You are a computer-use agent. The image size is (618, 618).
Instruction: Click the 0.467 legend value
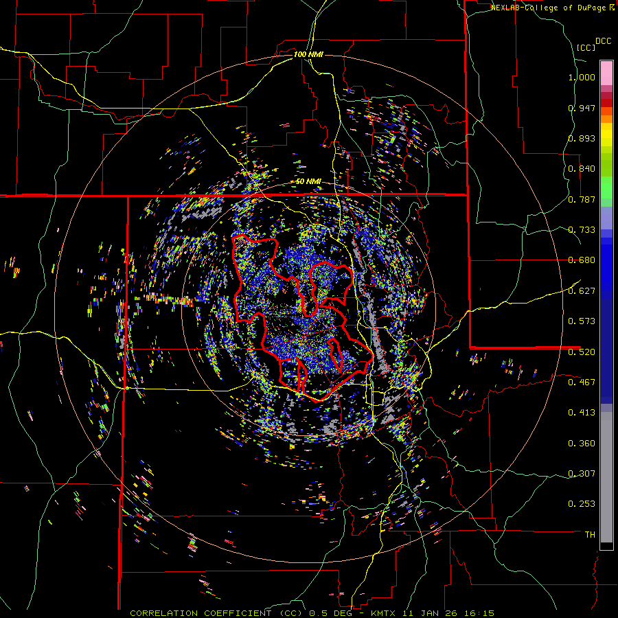[x=582, y=382]
